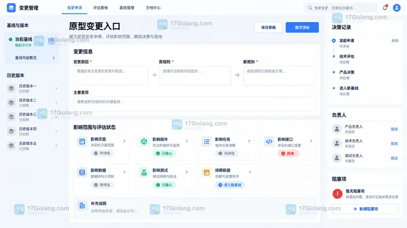Viewport: 407px width, 228px height.
Task: Click the 变更管理 app logo icon
Action: (11, 8)
